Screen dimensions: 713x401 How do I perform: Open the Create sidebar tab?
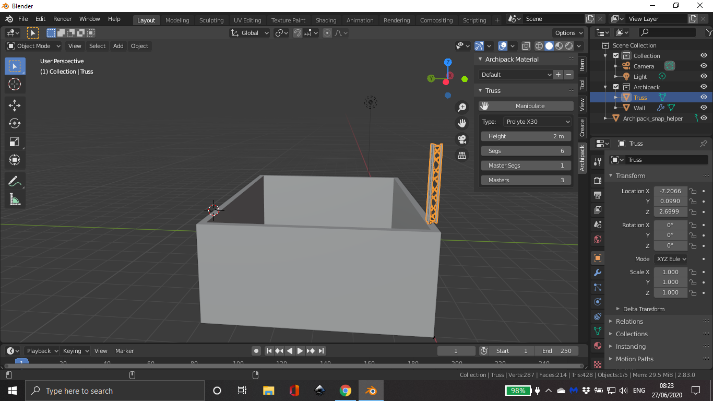tap(583, 128)
